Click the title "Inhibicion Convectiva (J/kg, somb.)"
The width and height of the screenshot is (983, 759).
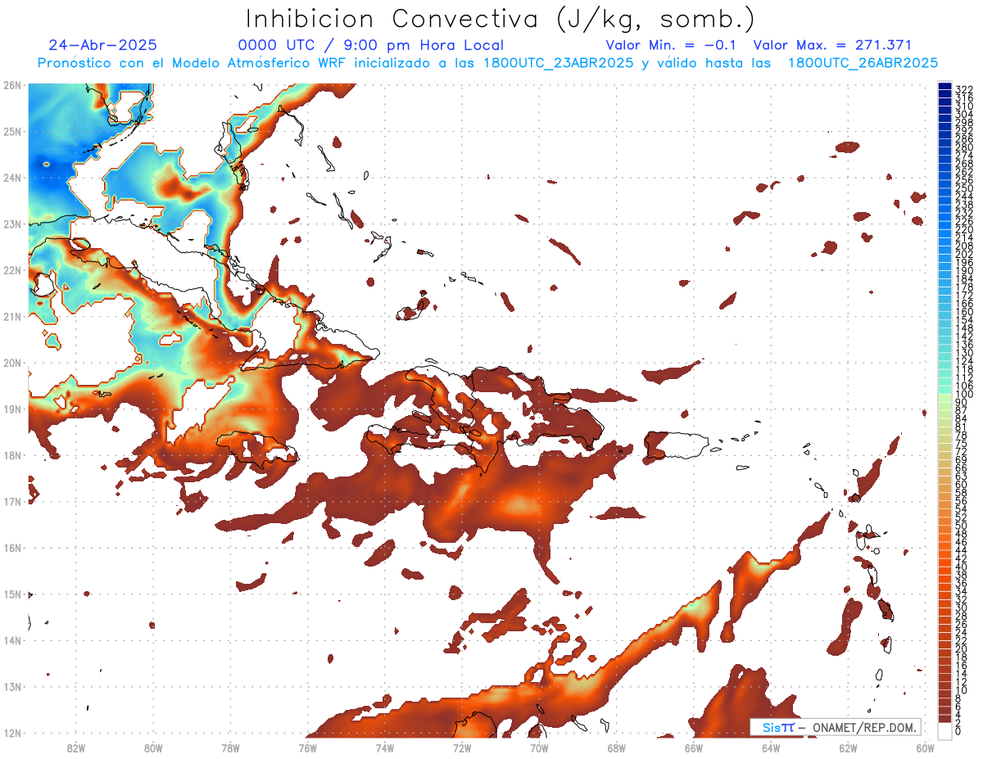(x=501, y=19)
